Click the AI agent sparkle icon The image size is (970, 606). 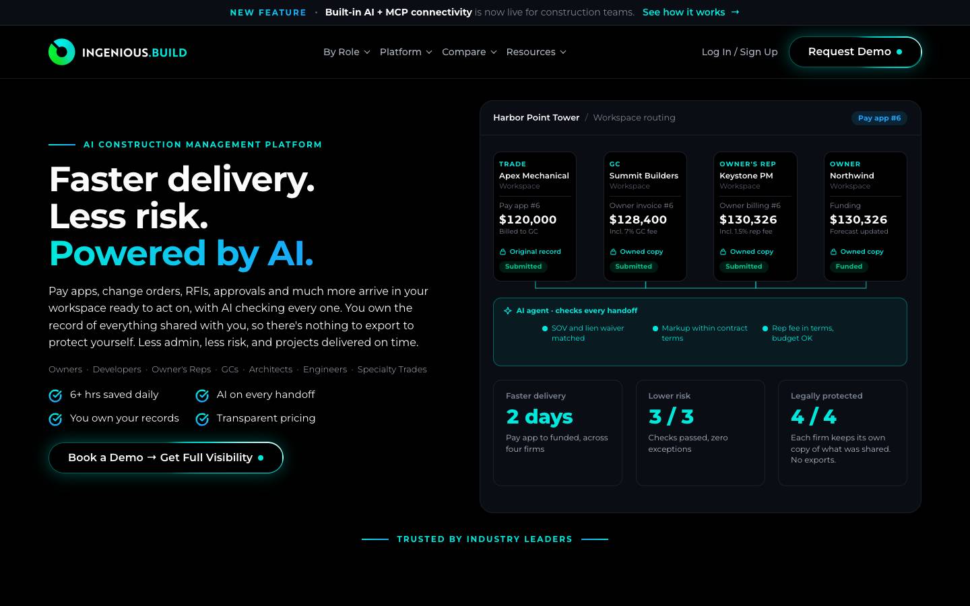pos(508,310)
